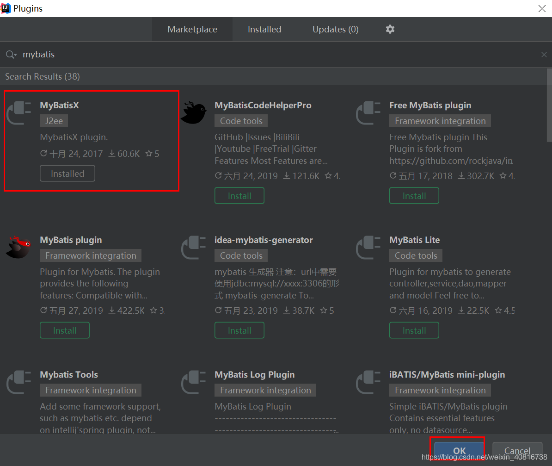The height and width of the screenshot is (466, 552).
Task: Click the MyBatis Log Plugin icon
Action: pos(194,382)
